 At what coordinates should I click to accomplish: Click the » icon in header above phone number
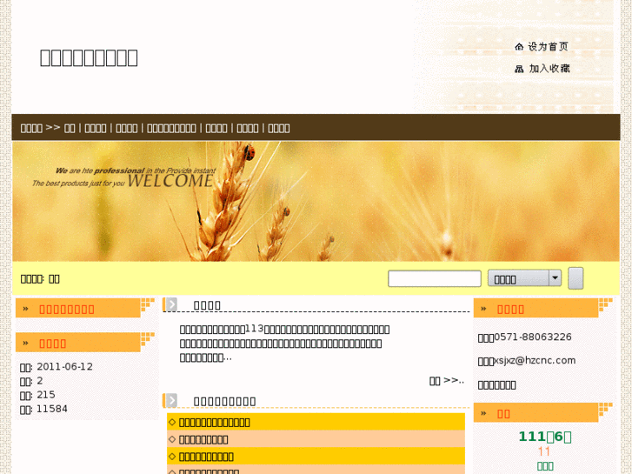483,309
